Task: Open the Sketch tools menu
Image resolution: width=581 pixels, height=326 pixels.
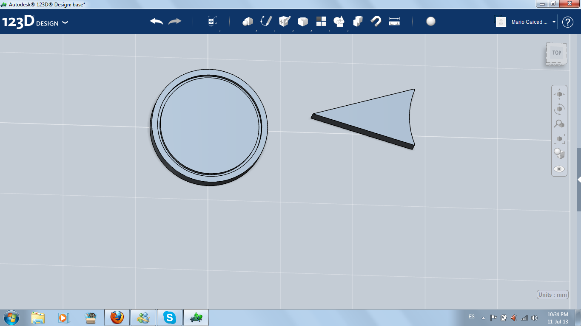Action: pyautogui.click(x=266, y=21)
